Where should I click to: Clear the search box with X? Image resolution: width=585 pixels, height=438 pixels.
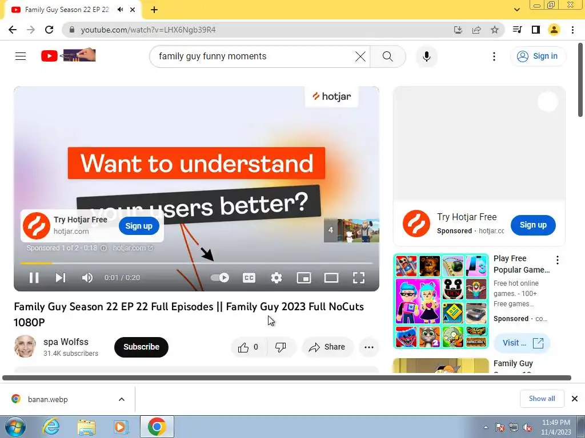point(360,56)
